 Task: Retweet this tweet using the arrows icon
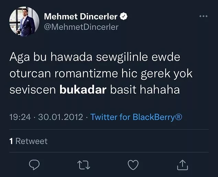click(x=84, y=165)
